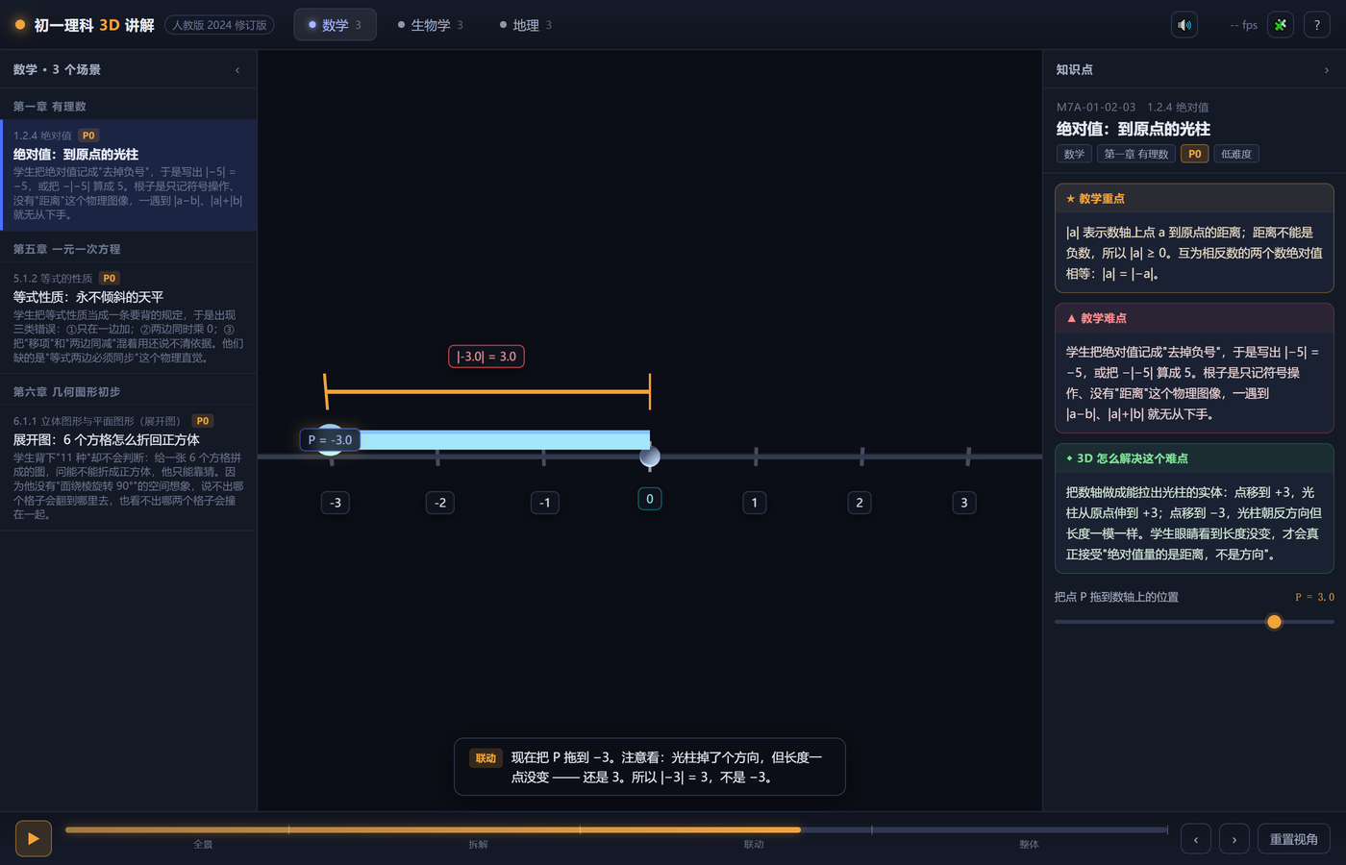Click the P = 3.0 slider value readout
The height and width of the screenshot is (865, 1346).
(1314, 597)
